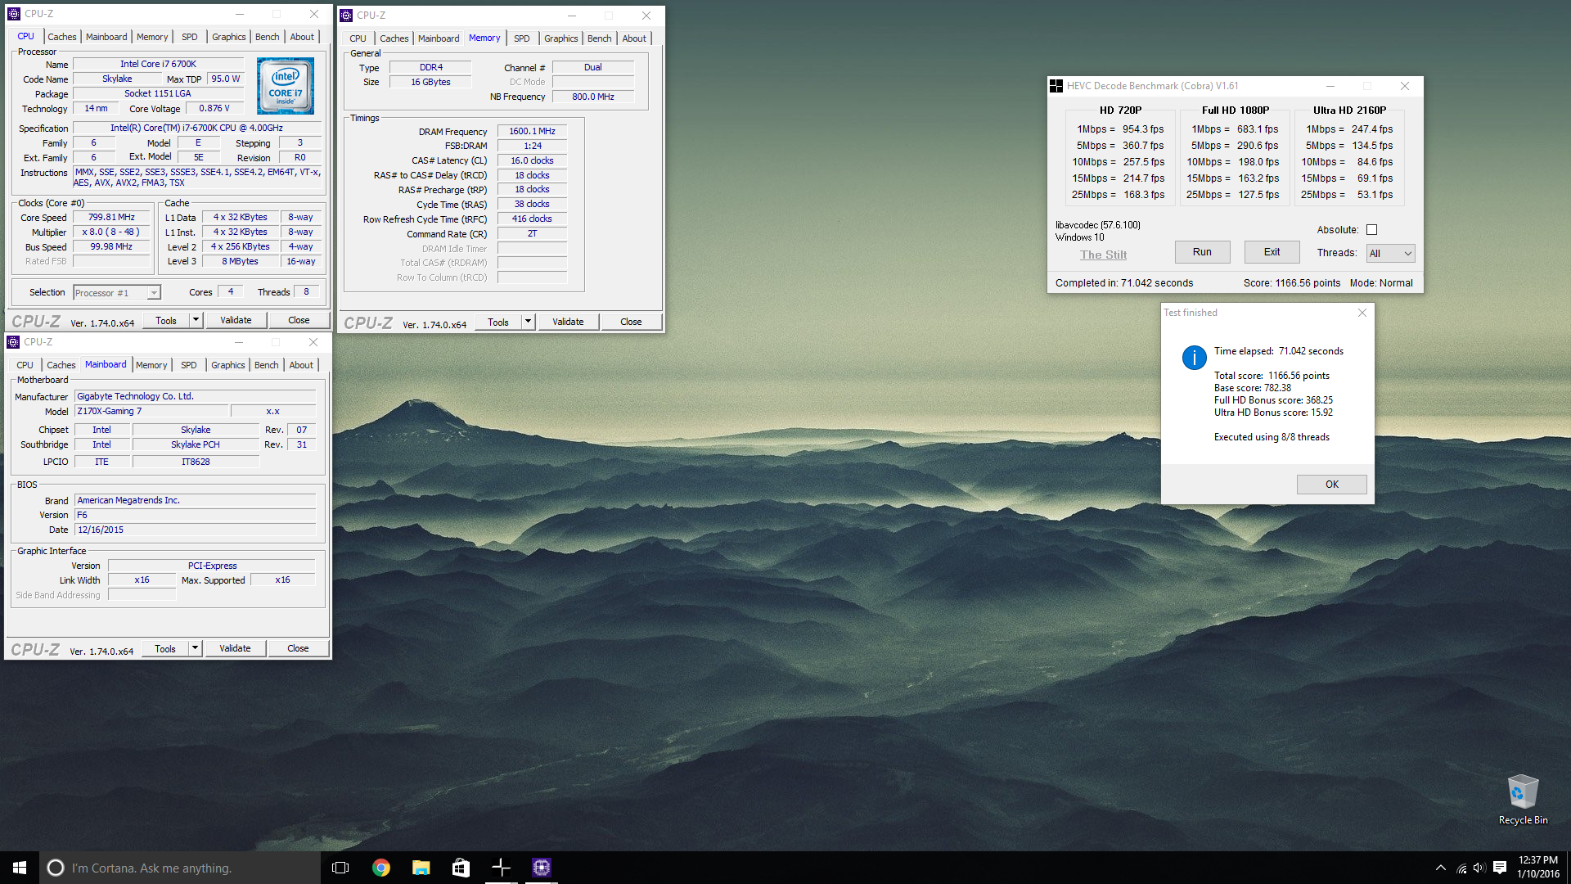Click Validate in the Mainboard window
Image resolution: width=1571 pixels, height=884 pixels.
point(235,648)
